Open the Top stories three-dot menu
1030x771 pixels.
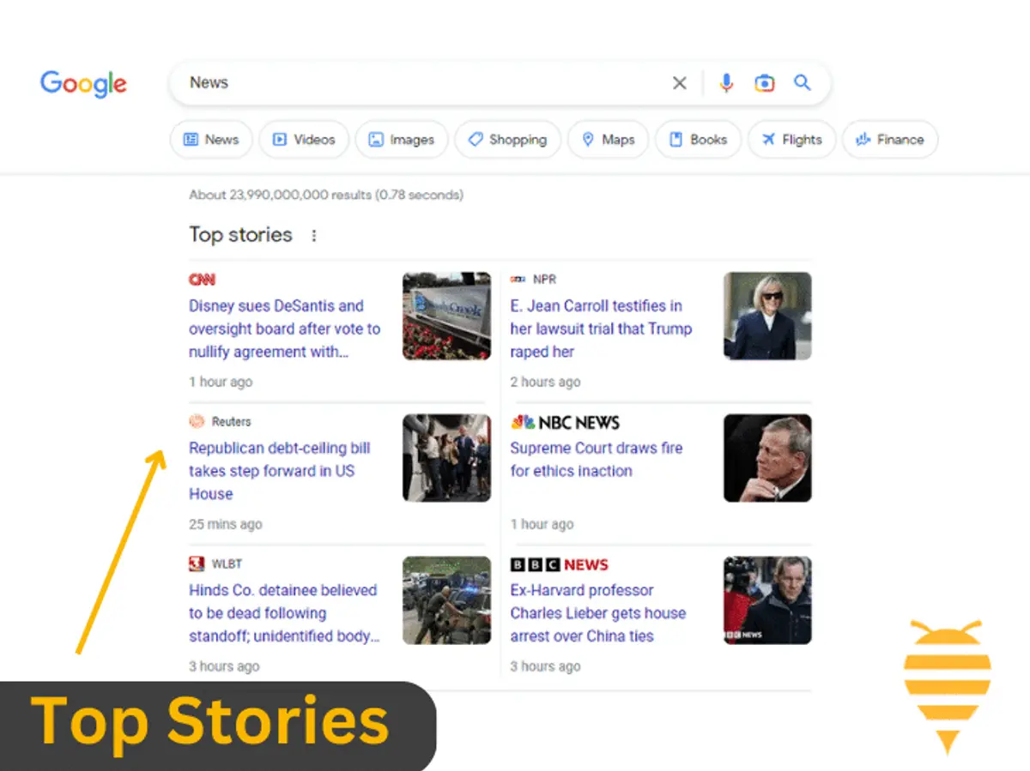(314, 235)
